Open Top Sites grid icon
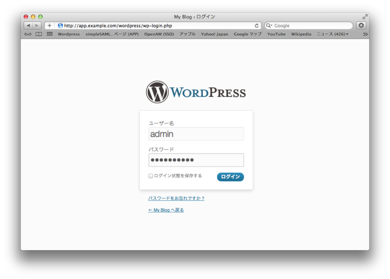390x279 pixels. click(49, 34)
